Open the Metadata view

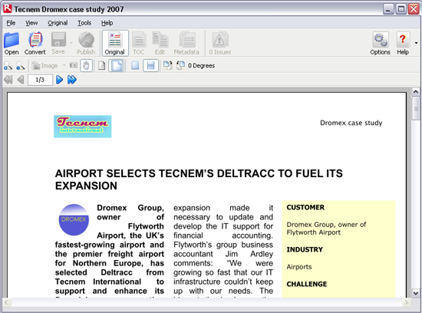(x=186, y=43)
